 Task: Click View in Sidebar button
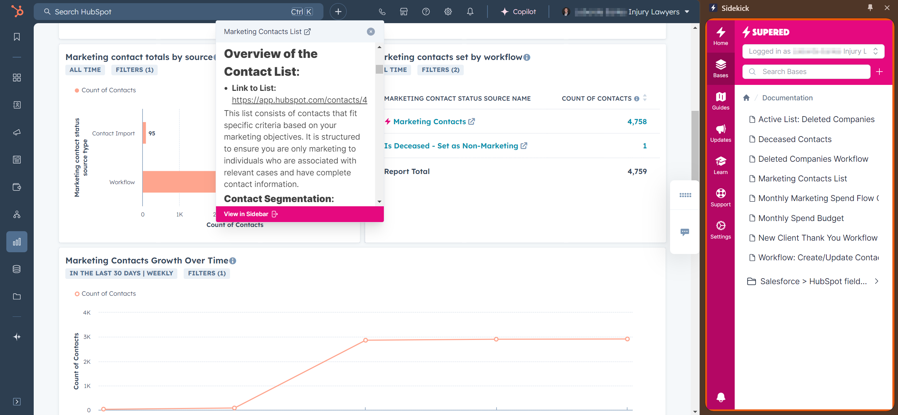coord(251,214)
